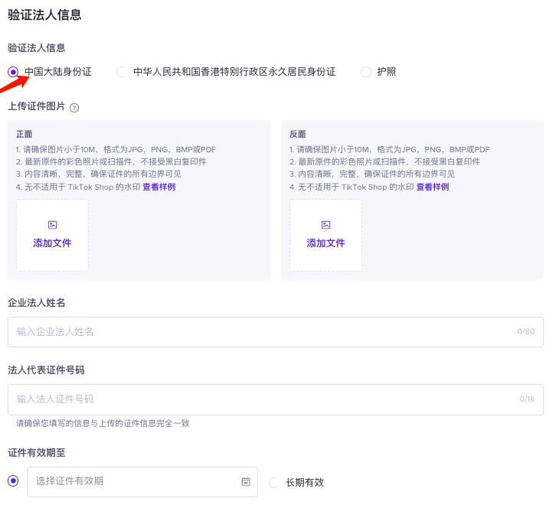
Task: Open 查看样例 link in 正面 panel
Action: (159, 187)
